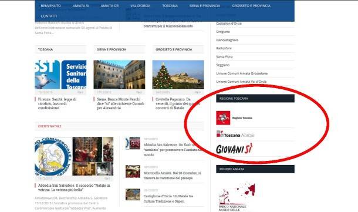Open Castiglion d'Orcia sidebar link

pyautogui.click(x=229, y=23)
